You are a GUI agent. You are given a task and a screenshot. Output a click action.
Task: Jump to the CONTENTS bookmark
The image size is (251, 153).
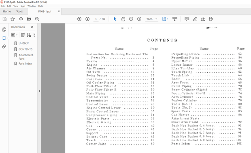(x=26, y=49)
